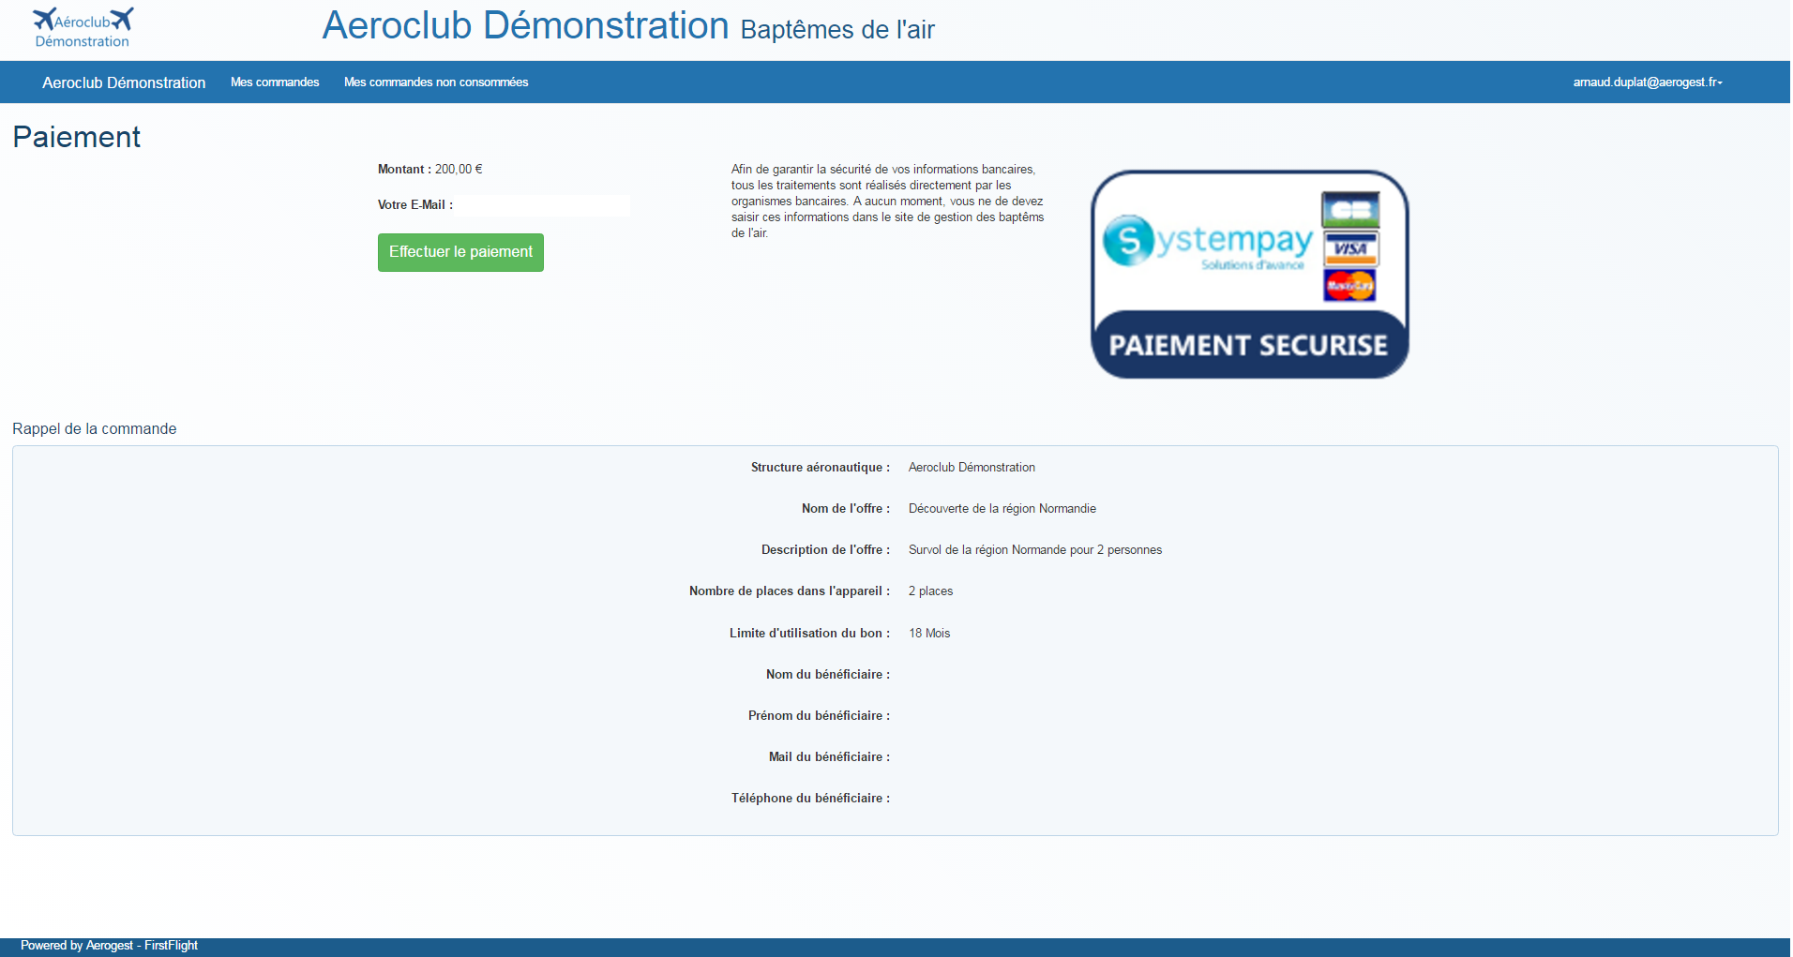Click Survol de la région Normande description
1793x957 pixels.
click(x=1035, y=550)
